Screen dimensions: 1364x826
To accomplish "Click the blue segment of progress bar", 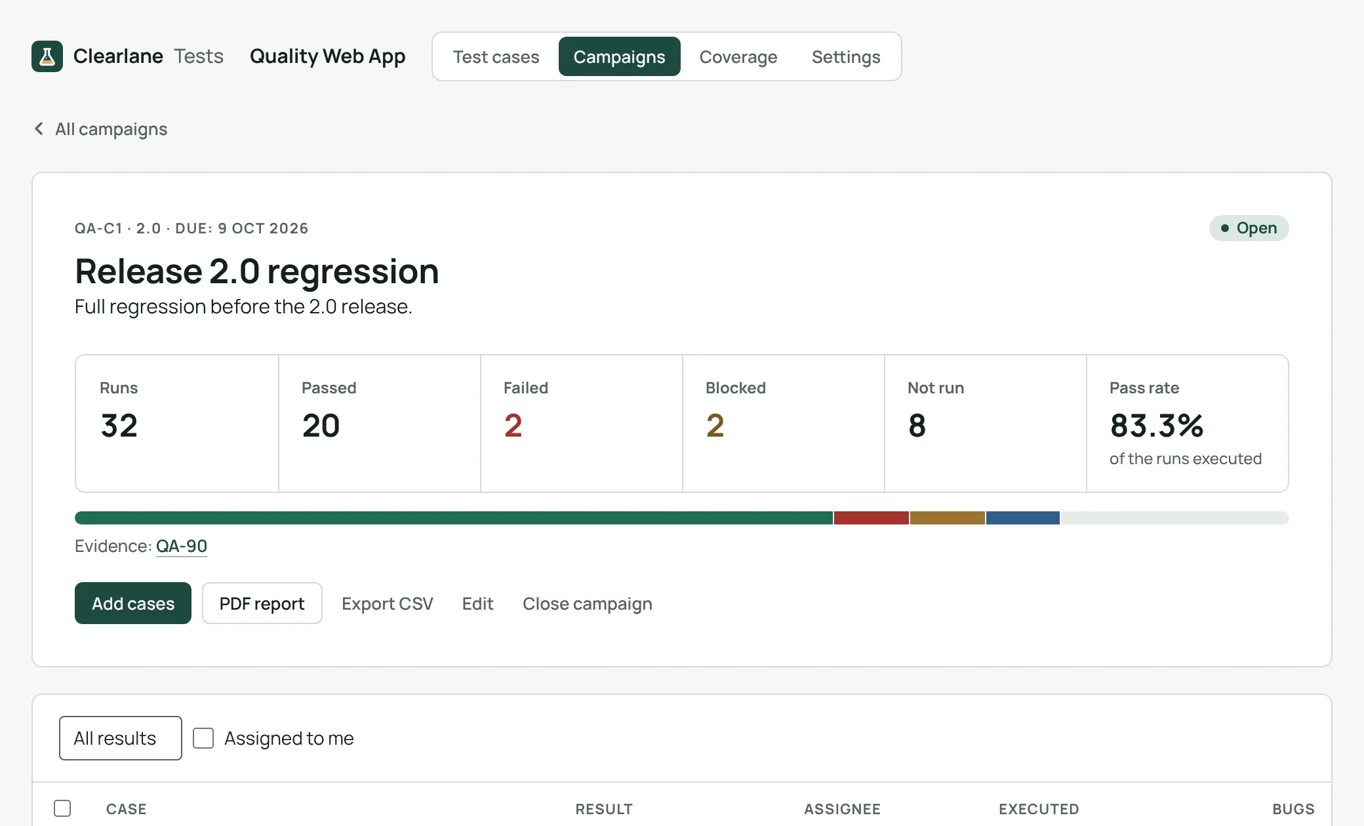I will point(1023,518).
